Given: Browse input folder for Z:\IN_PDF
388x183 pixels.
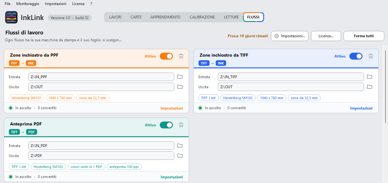Looking at the screenshot, I should tap(180, 146).
